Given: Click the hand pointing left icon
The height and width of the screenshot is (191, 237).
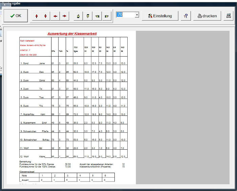Looking at the screenshot, I should coord(98,16).
